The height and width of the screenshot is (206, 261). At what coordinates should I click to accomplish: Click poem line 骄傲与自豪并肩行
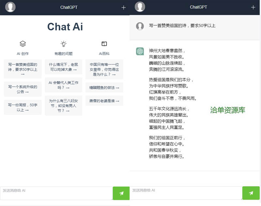click(166, 156)
